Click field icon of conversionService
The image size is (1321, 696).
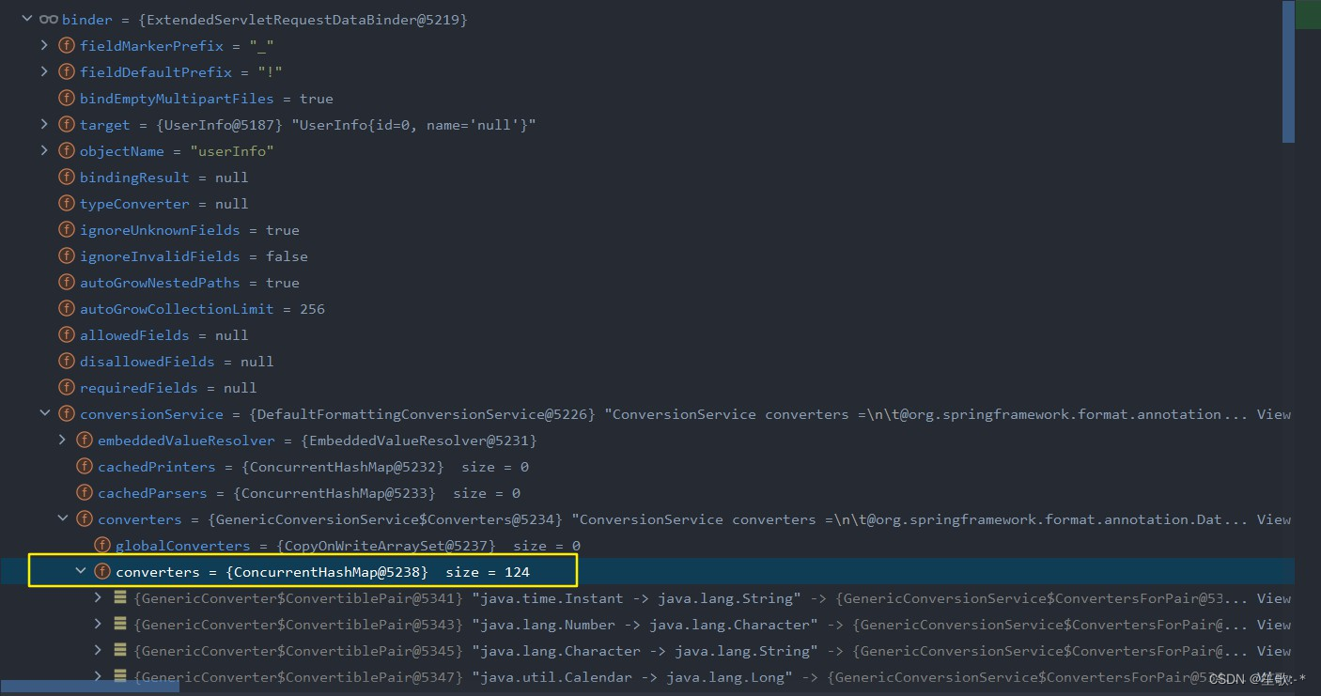click(66, 413)
